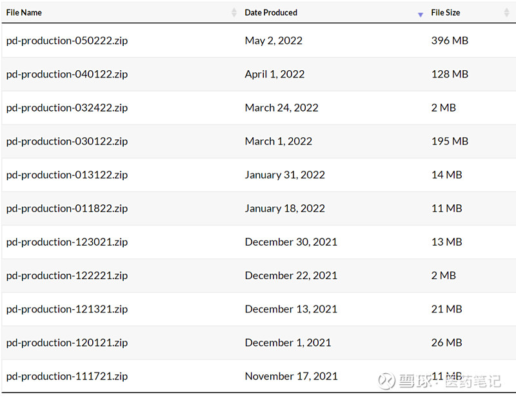
Task: Click the Date Produced sort arrow icon
Action: 421,14
